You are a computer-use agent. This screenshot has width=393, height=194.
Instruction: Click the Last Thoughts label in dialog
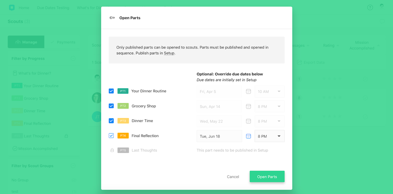144,150
